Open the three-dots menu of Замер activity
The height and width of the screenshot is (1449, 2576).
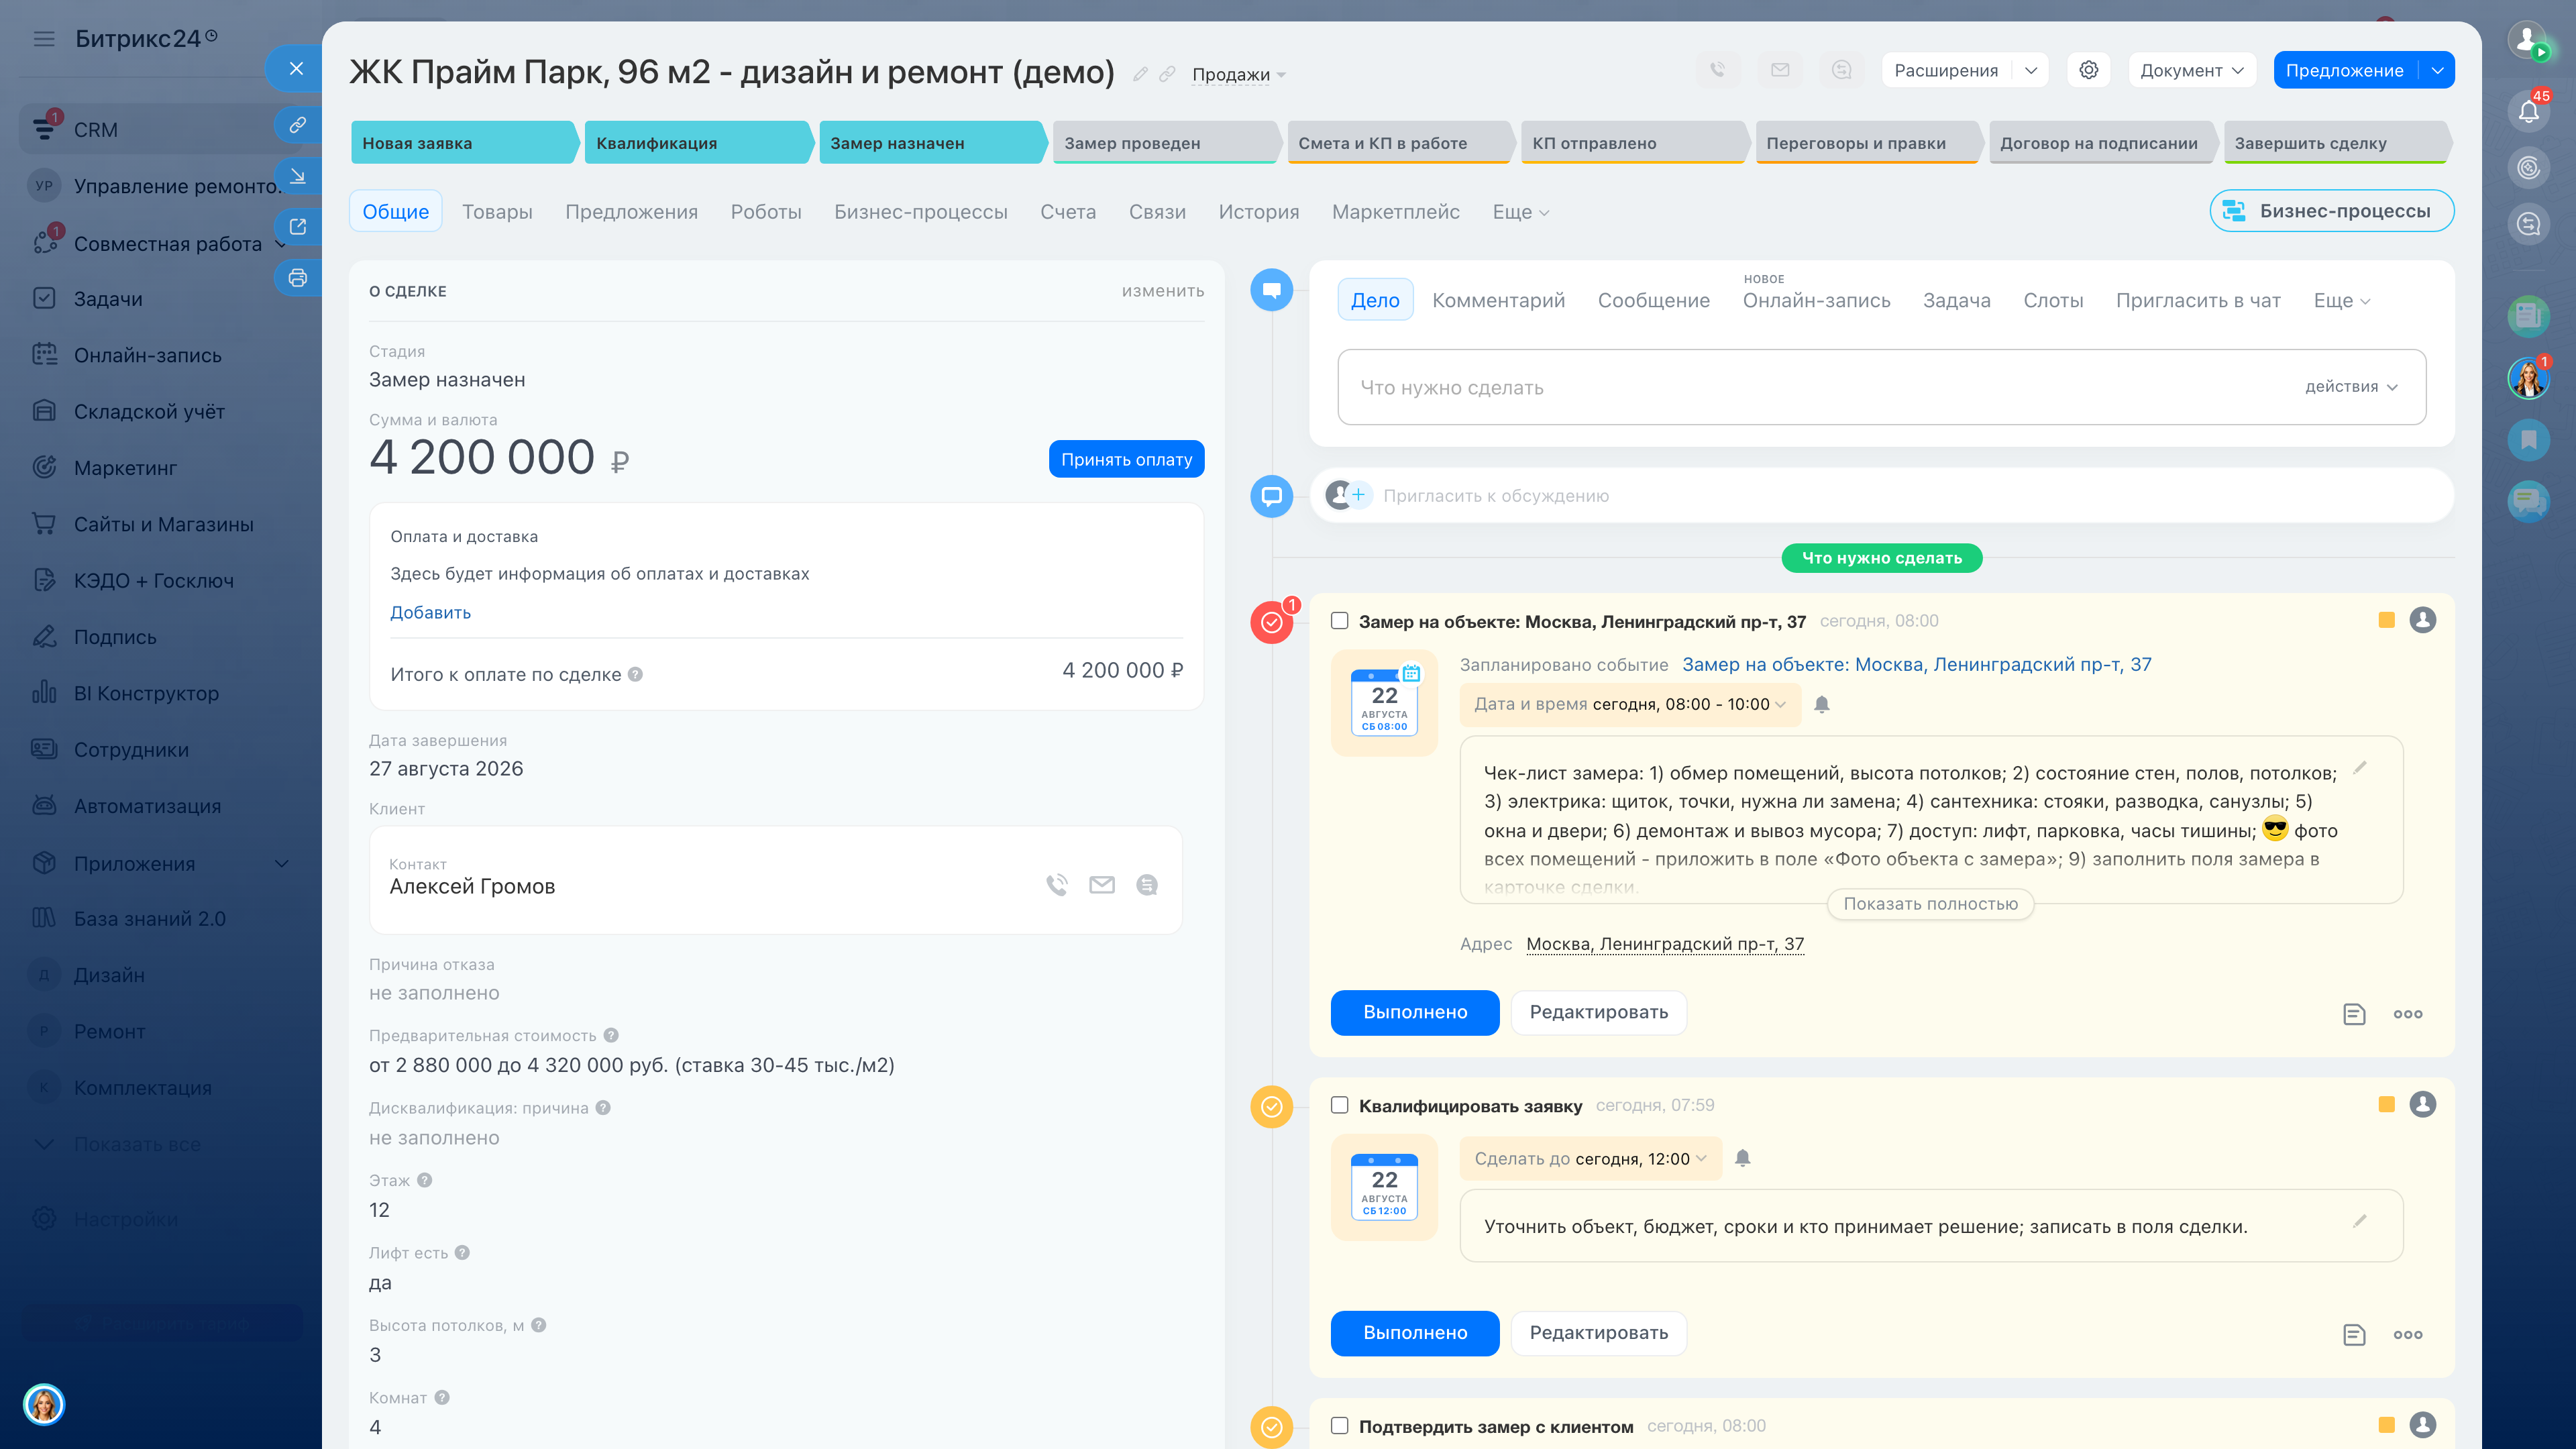point(2408,1014)
